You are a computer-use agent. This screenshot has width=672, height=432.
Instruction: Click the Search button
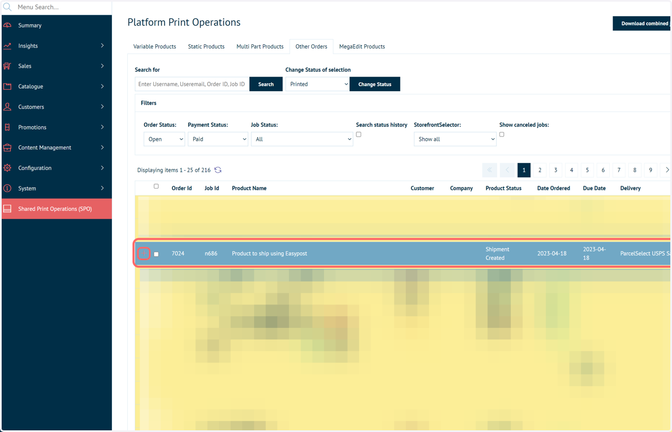pyautogui.click(x=266, y=84)
